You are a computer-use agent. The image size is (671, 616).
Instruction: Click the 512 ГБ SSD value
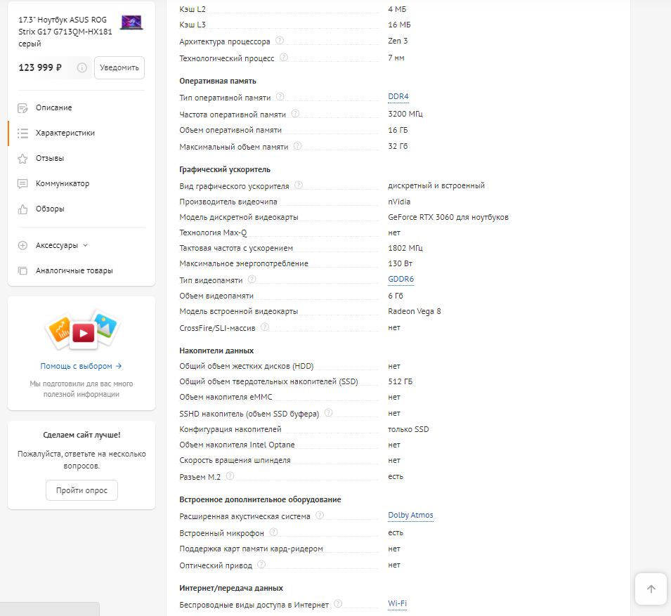(400, 381)
